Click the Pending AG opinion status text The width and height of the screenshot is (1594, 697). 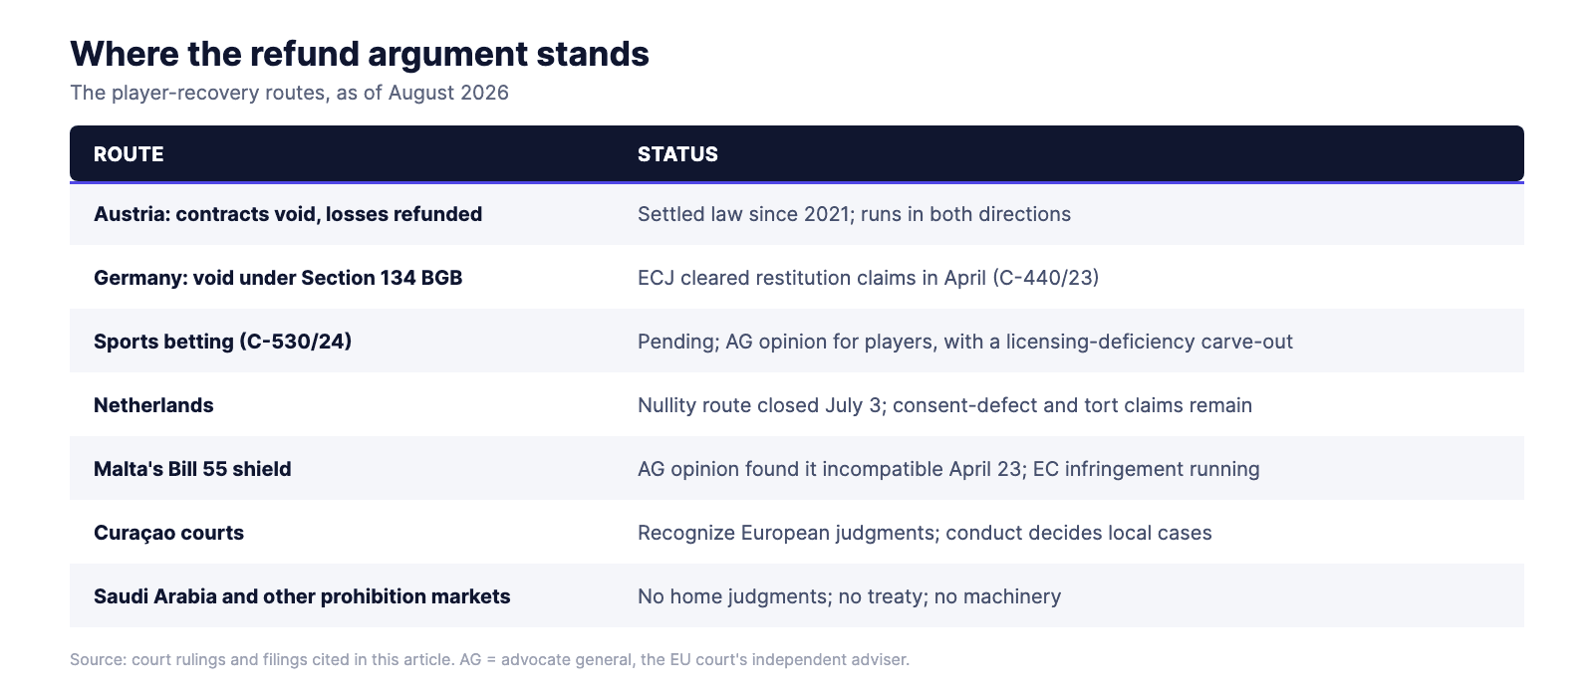[964, 342]
